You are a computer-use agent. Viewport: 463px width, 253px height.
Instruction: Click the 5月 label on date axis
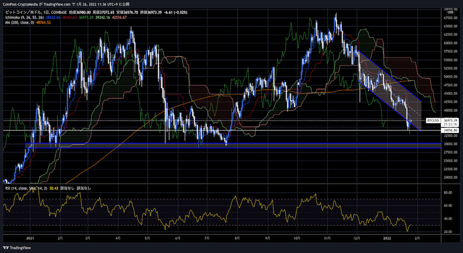click(x=148, y=238)
